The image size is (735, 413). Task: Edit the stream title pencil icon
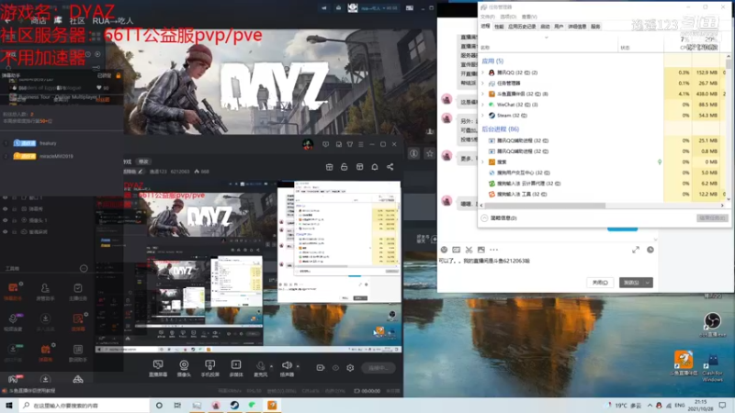(x=140, y=172)
